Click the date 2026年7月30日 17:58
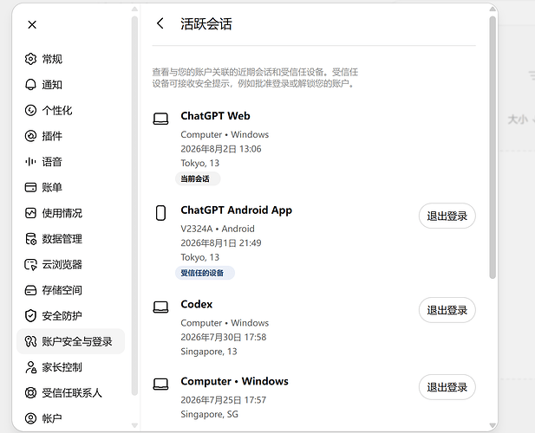Viewport: 535px width, 433px height. point(224,337)
